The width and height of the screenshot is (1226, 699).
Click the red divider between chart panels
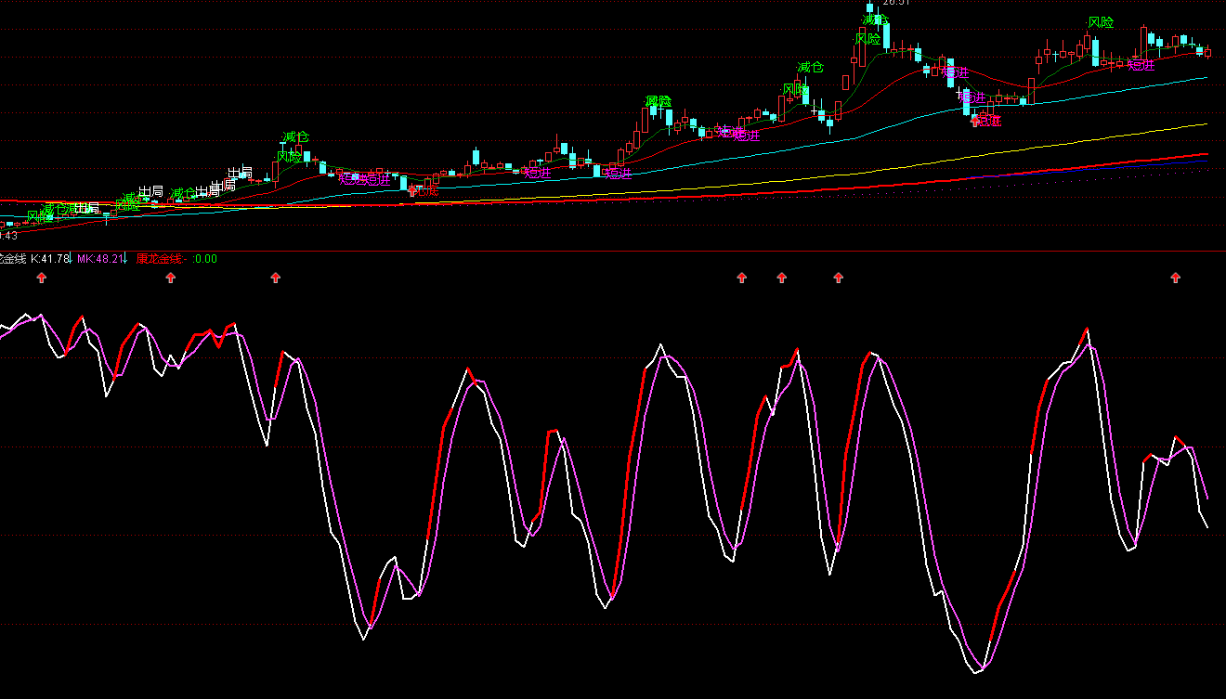[x=613, y=251]
